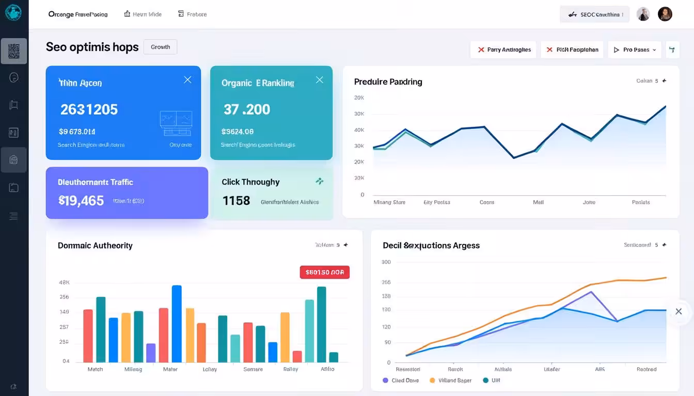The width and height of the screenshot is (694, 396).
Task: Open dropdown on Predulre Paxdring chart
Action: point(651,81)
